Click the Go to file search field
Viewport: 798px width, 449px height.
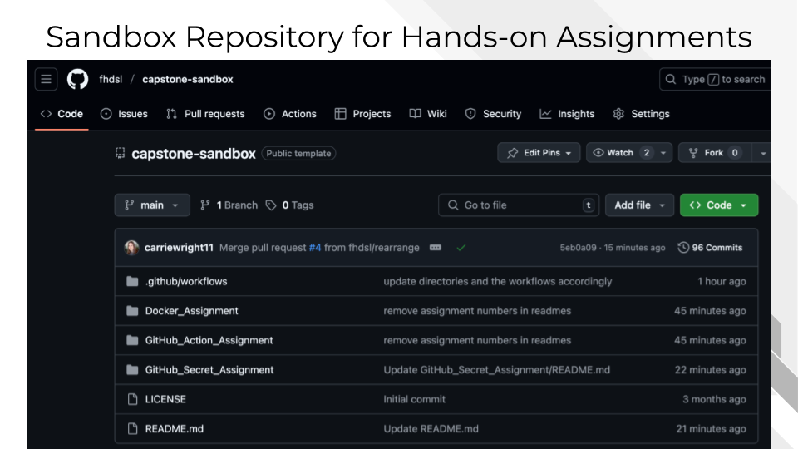519,205
